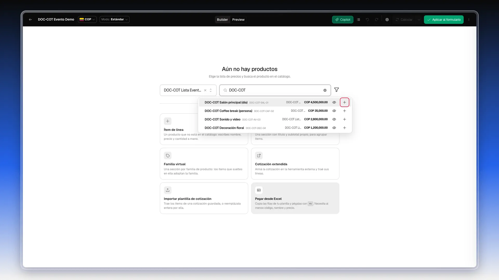Preview Salón principal (día) with eye icon
499x280 pixels.
334,102
